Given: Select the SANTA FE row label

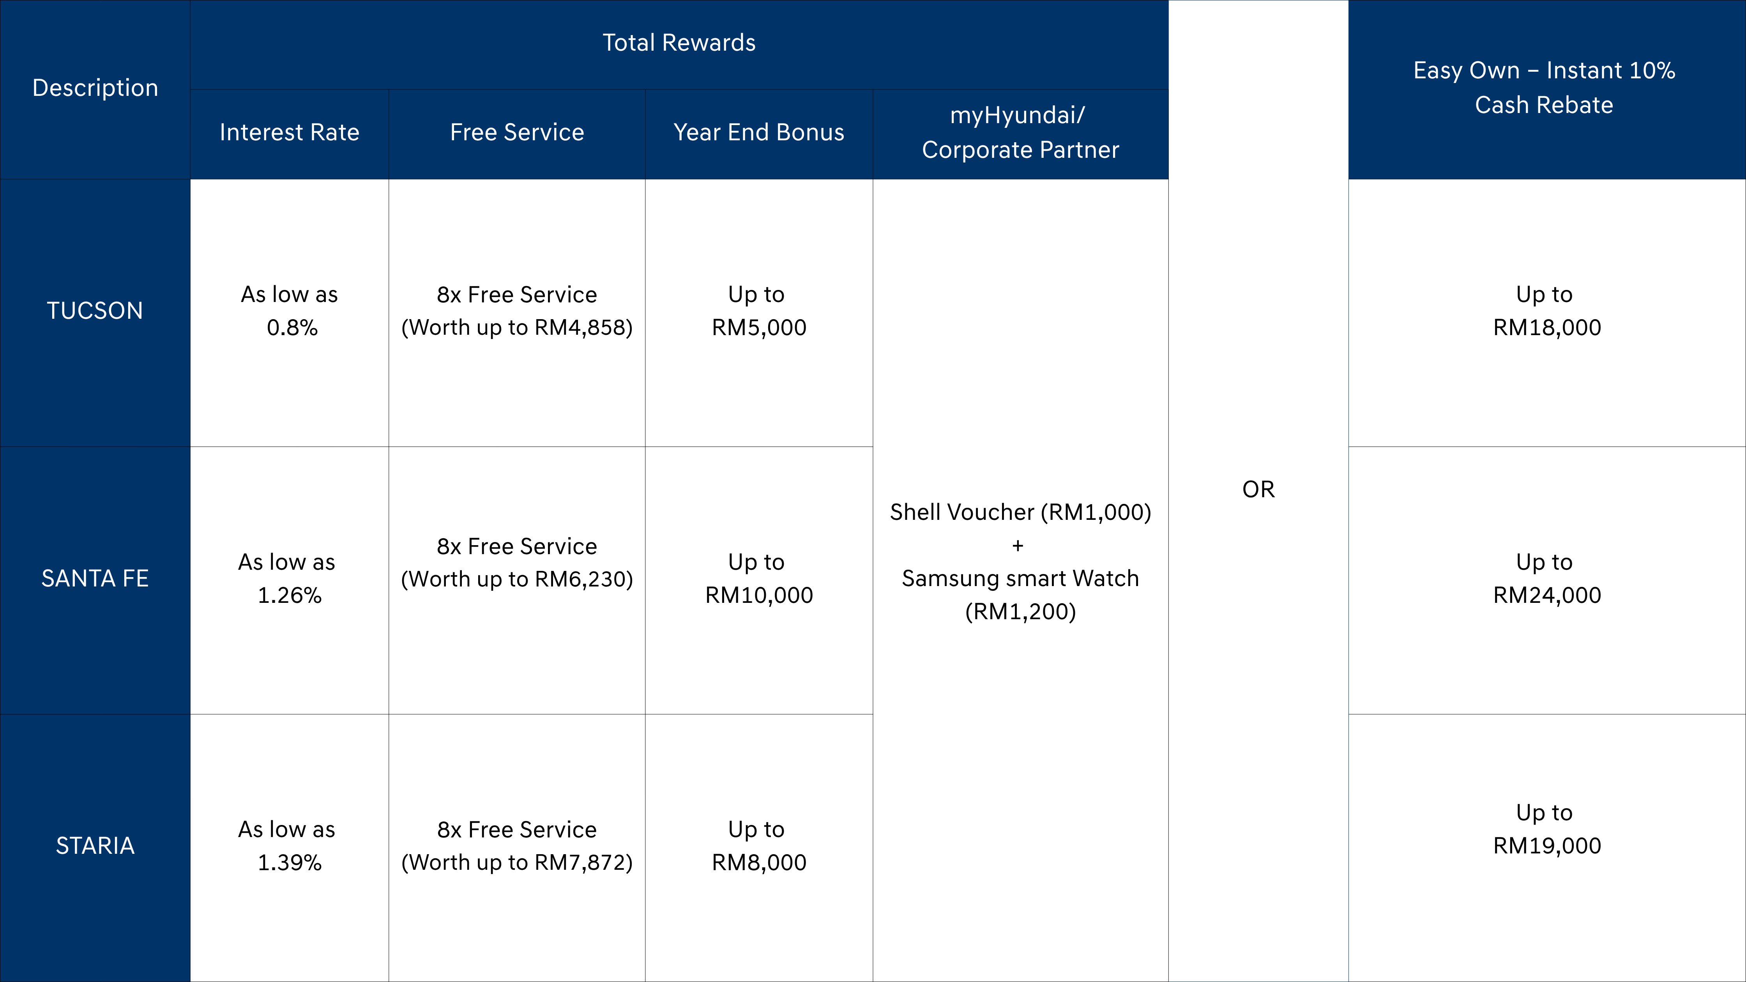Looking at the screenshot, I should click(95, 579).
